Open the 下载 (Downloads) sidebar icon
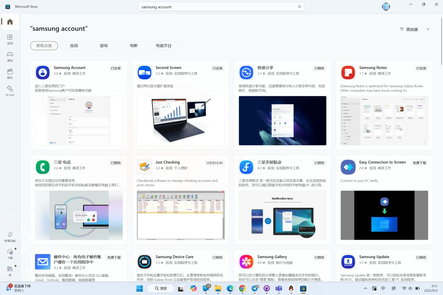443x295 pixels. (x=10, y=254)
